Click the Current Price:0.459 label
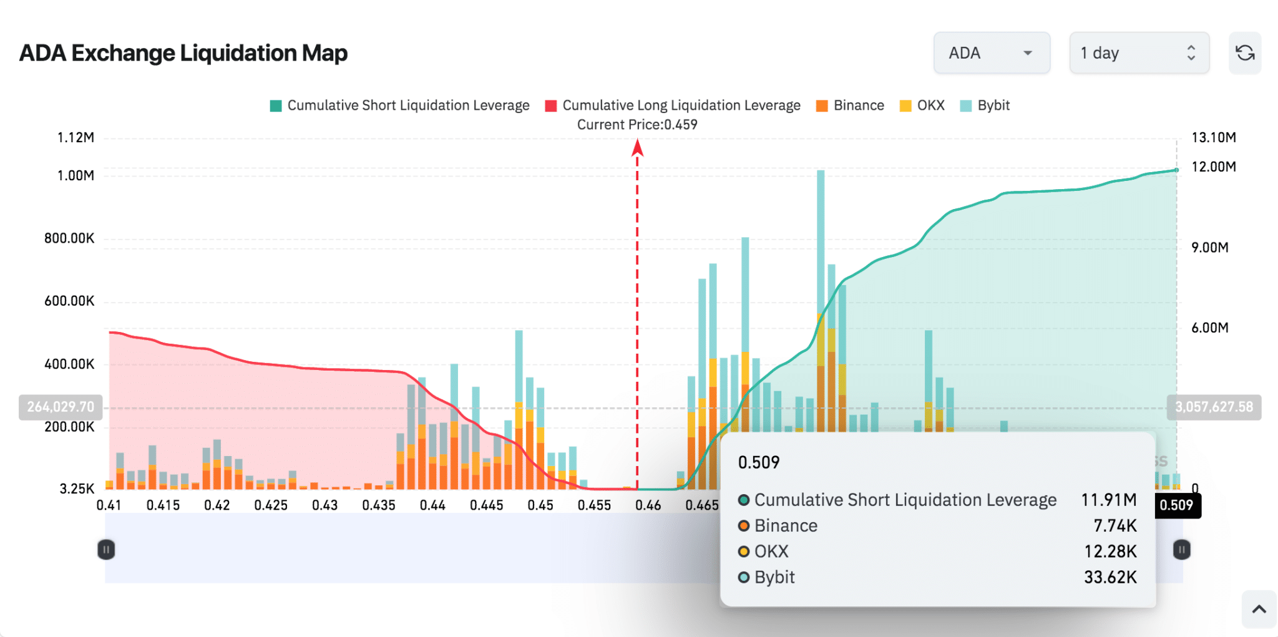The height and width of the screenshot is (637, 1278). coord(637,125)
